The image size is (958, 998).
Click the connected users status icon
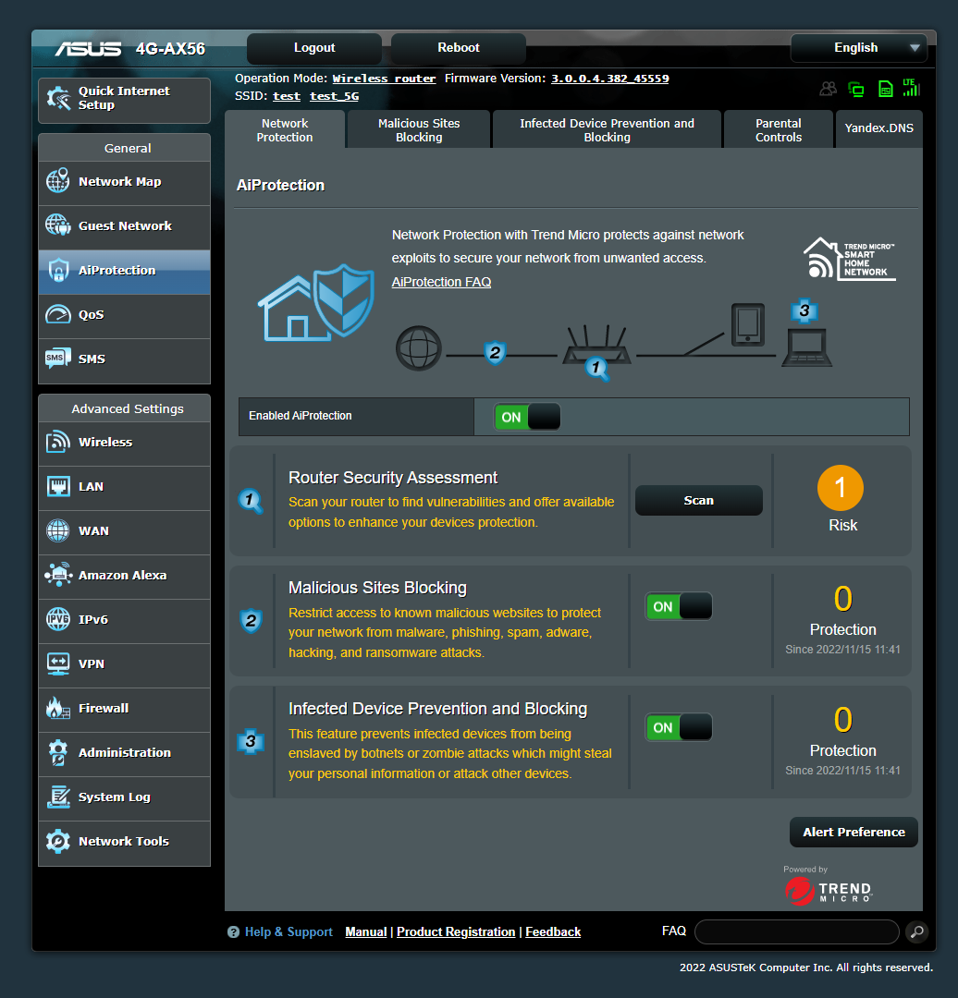click(x=828, y=89)
